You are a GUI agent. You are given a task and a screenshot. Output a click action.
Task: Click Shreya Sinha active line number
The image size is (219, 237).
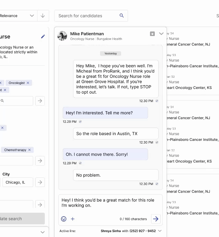click(128, 231)
